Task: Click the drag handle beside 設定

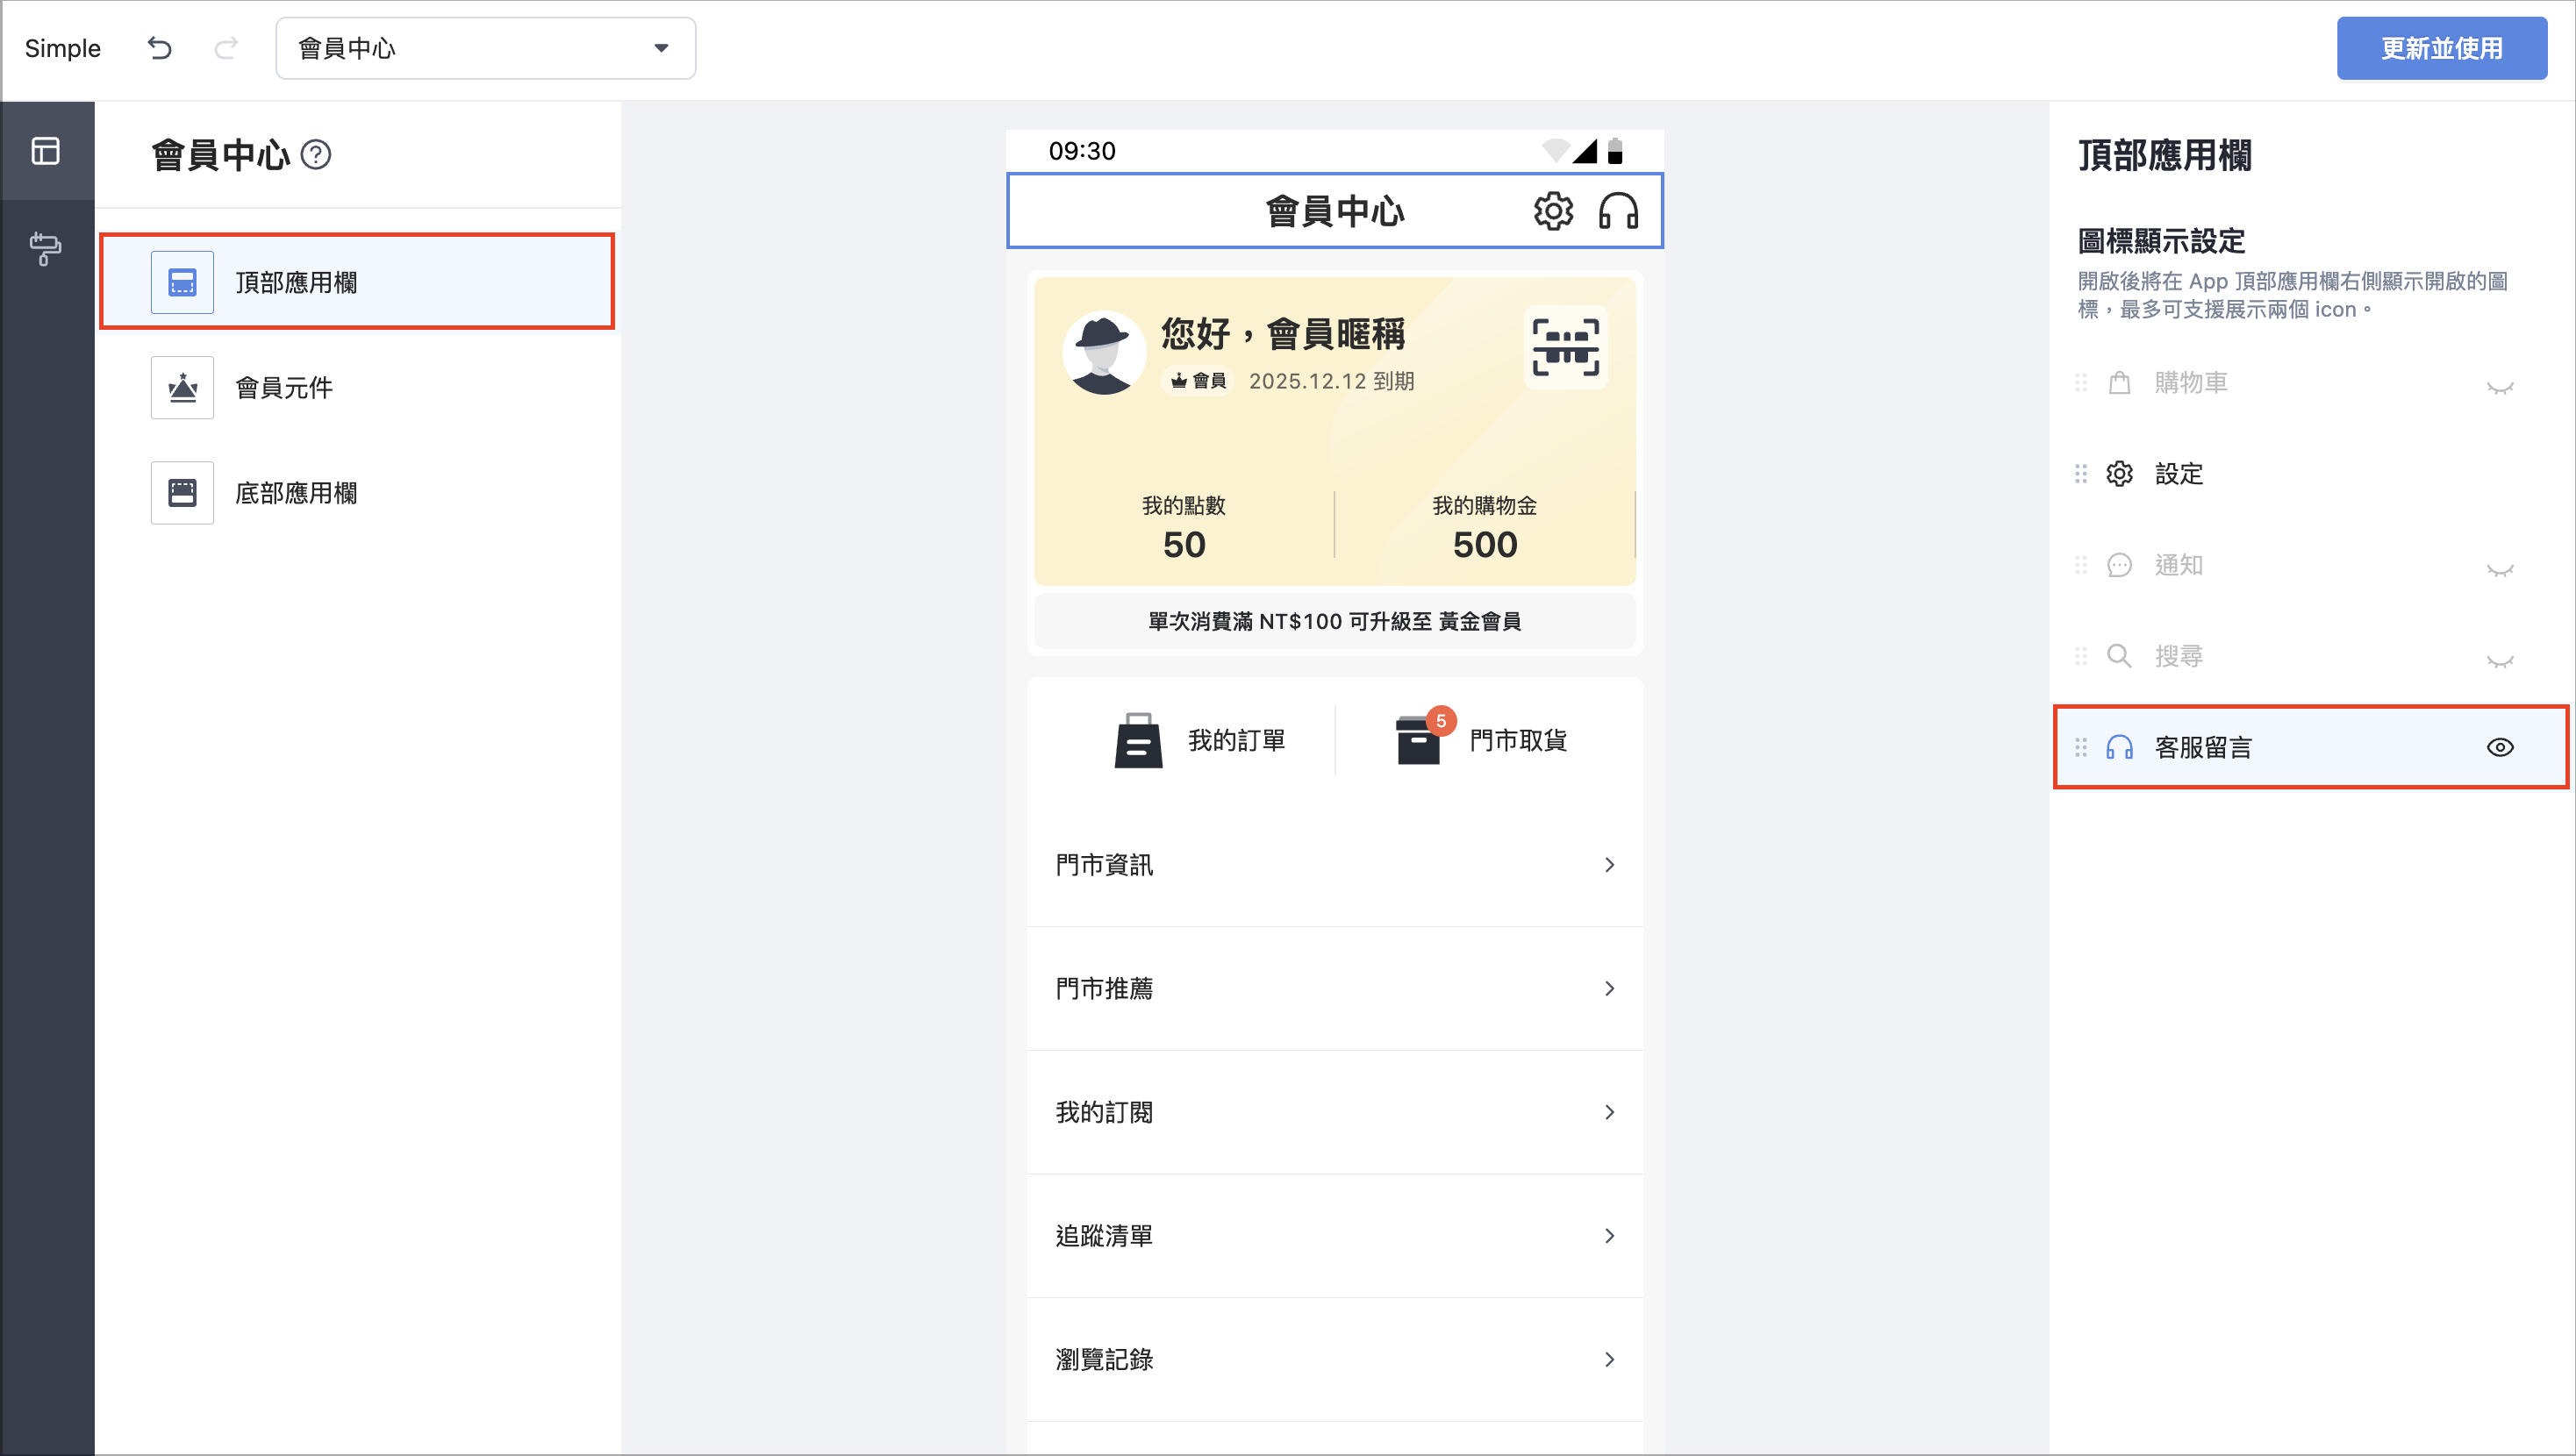Action: (x=2081, y=473)
